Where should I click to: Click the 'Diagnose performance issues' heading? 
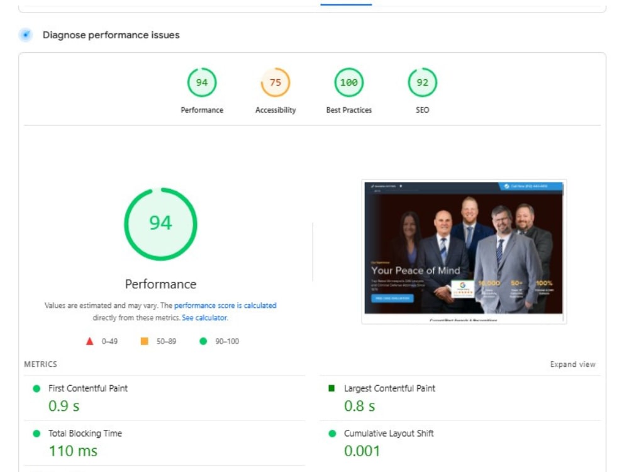click(x=111, y=35)
